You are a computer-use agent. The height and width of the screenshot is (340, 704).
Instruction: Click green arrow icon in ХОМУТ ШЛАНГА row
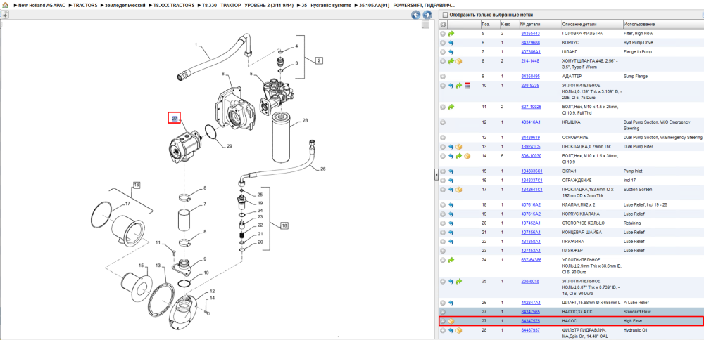pyautogui.click(x=451, y=61)
